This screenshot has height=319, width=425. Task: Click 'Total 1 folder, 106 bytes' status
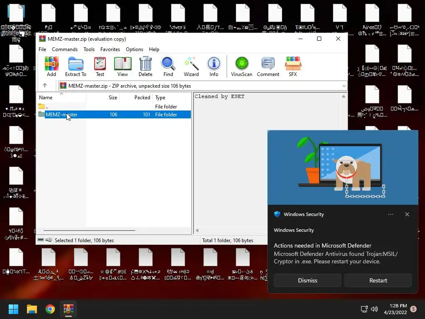tap(228, 240)
